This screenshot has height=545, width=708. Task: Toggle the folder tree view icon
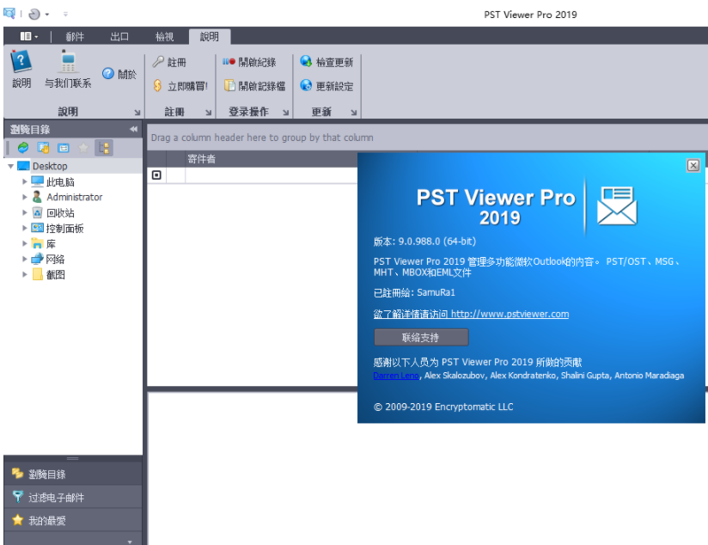coord(104,148)
